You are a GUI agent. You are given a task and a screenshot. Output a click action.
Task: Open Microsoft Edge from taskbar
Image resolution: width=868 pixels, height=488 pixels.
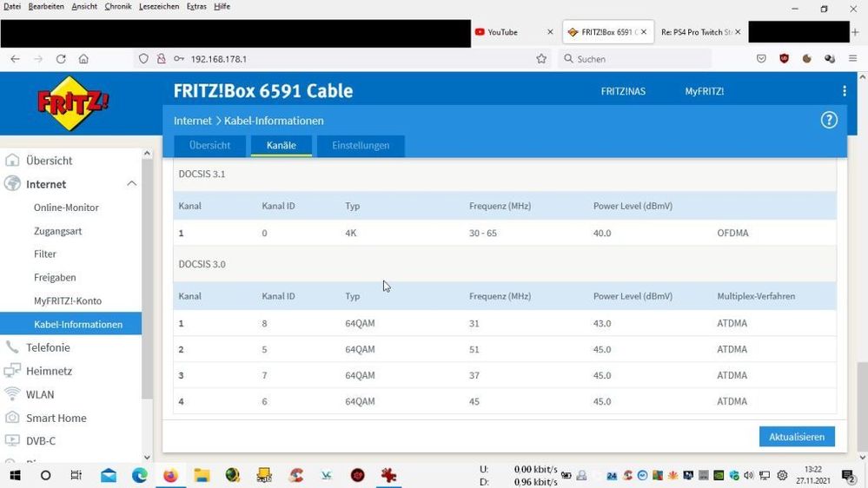click(140, 475)
